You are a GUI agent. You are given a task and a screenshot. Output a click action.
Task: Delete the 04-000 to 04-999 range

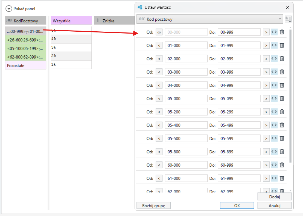[x=282, y=85]
